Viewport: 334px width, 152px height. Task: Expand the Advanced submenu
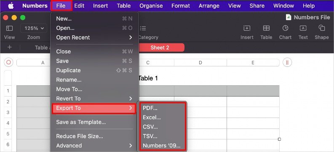[94, 146]
